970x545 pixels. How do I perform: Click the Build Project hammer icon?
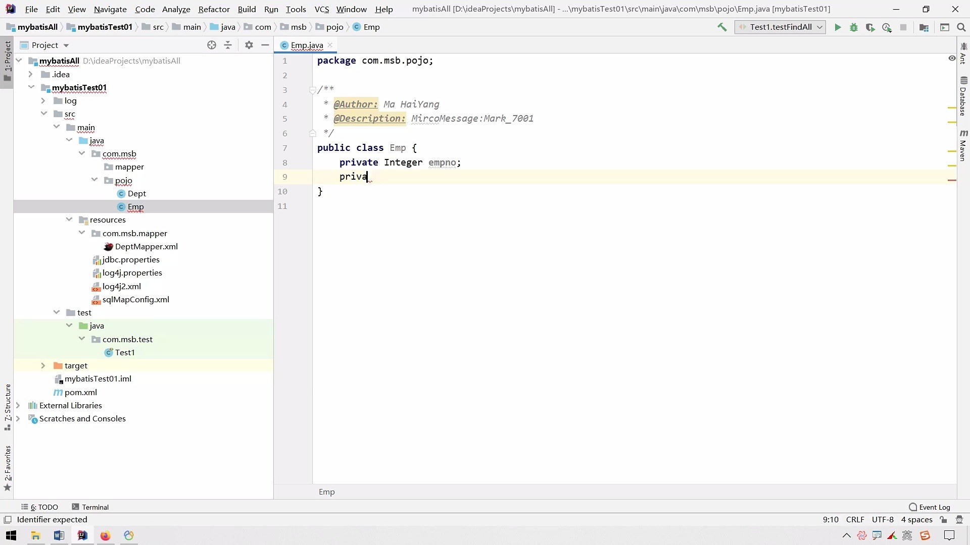click(x=722, y=27)
